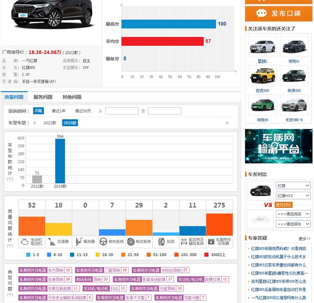This screenshot has width=314, height=303.
Task: Open the 制动系统 异响 20 problem tag
Action: (92, 279)
